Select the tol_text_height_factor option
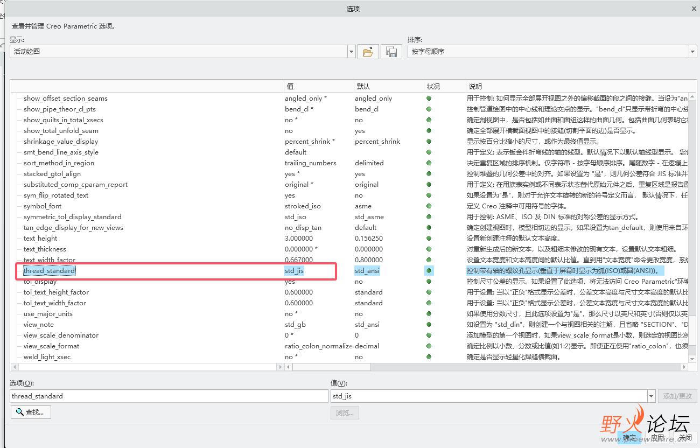 point(56,292)
